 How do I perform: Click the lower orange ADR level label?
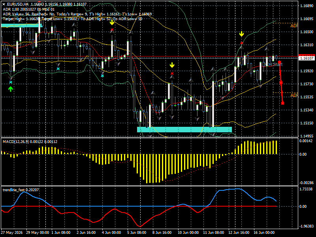click(294, 95)
